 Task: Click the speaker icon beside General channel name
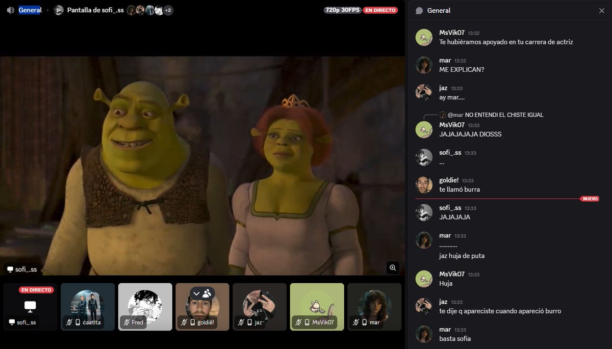coord(11,10)
